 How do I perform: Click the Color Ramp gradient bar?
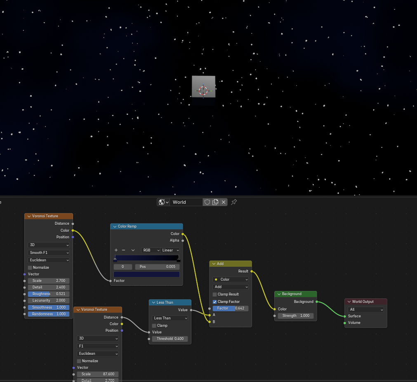pyautogui.click(x=146, y=258)
